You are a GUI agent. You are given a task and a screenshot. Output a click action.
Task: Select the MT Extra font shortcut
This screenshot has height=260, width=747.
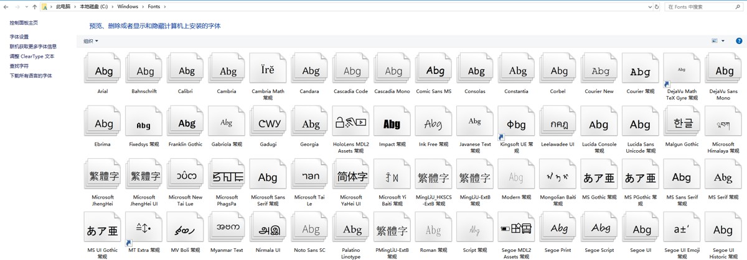pos(144,228)
